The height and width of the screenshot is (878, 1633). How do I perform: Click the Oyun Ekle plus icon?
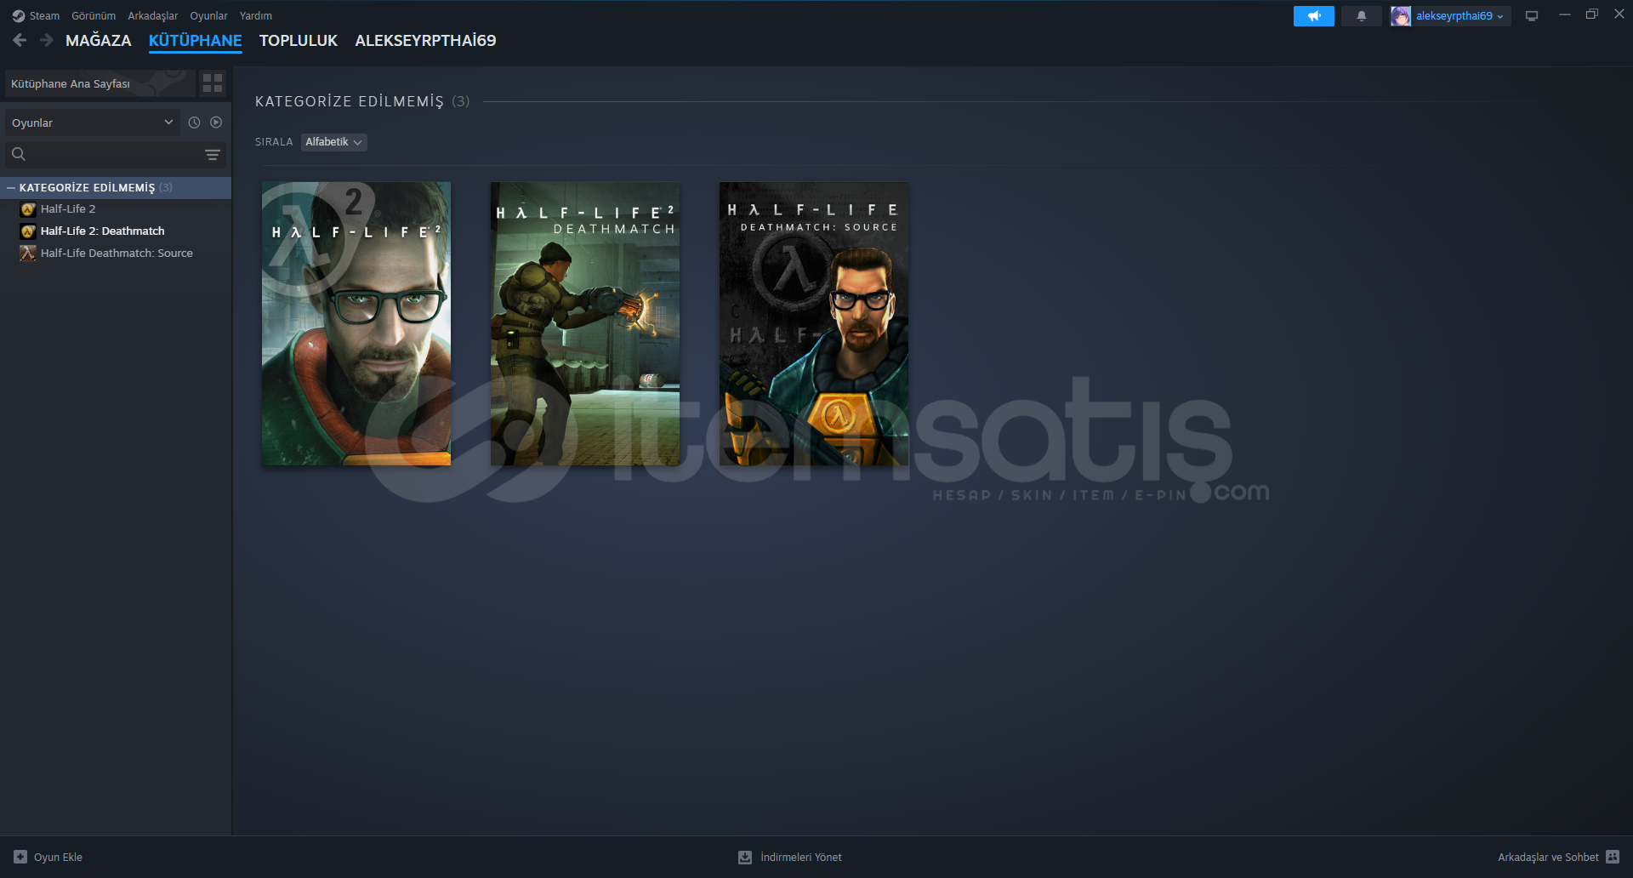pyautogui.click(x=20, y=857)
